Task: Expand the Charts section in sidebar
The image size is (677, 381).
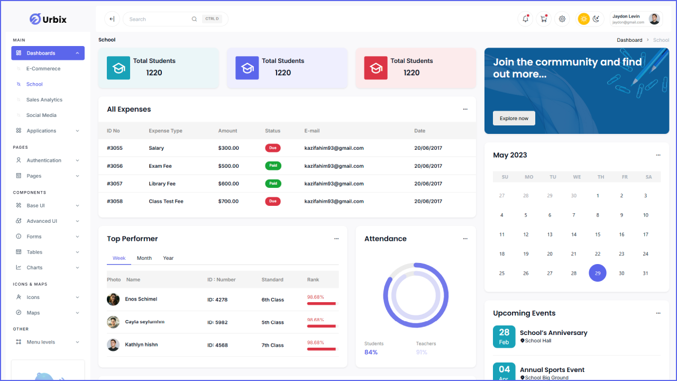Action: tap(34, 267)
